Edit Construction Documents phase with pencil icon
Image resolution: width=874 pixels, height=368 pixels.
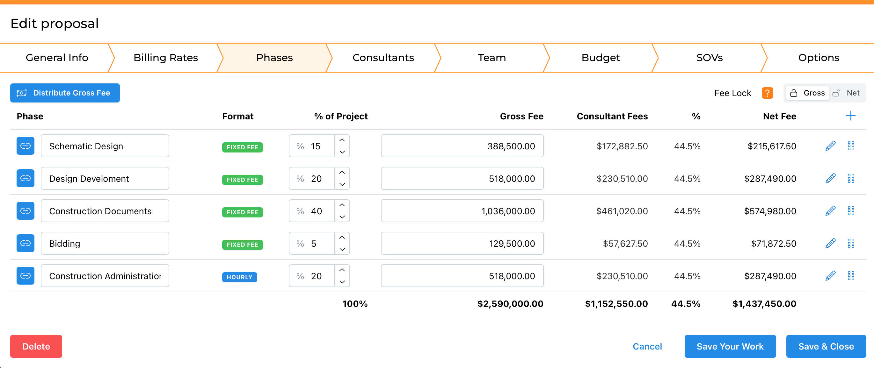pos(830,211)
